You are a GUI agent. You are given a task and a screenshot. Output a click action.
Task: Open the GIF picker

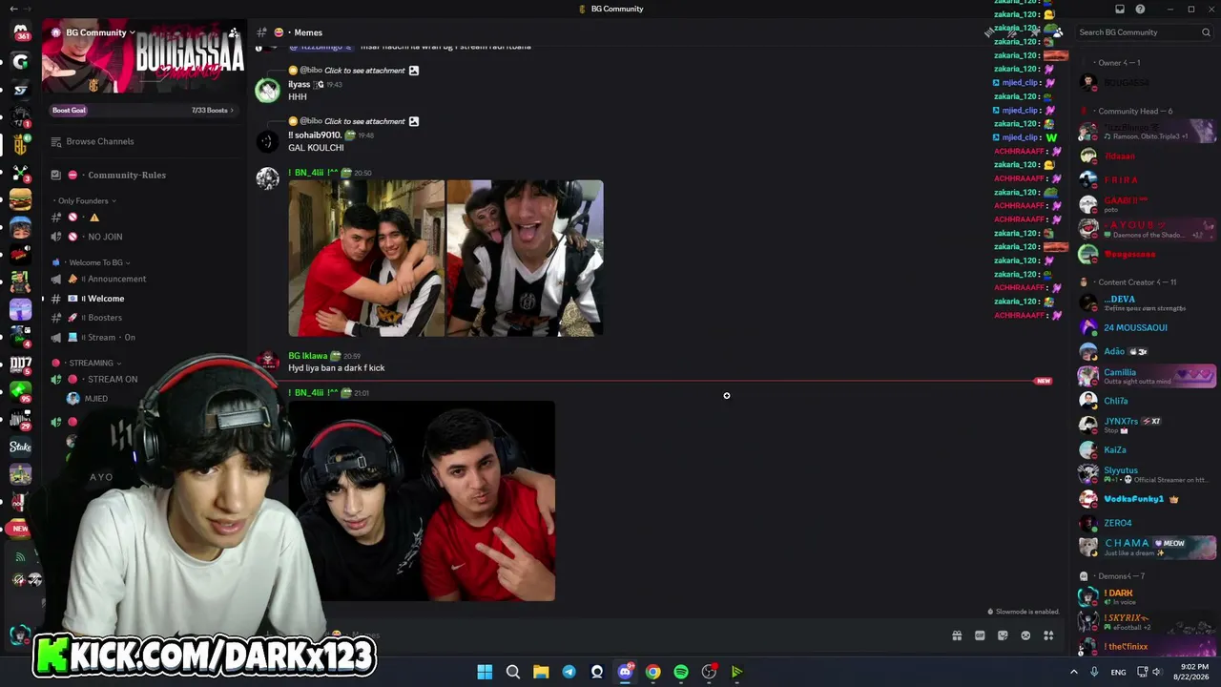tap(980, 635)
